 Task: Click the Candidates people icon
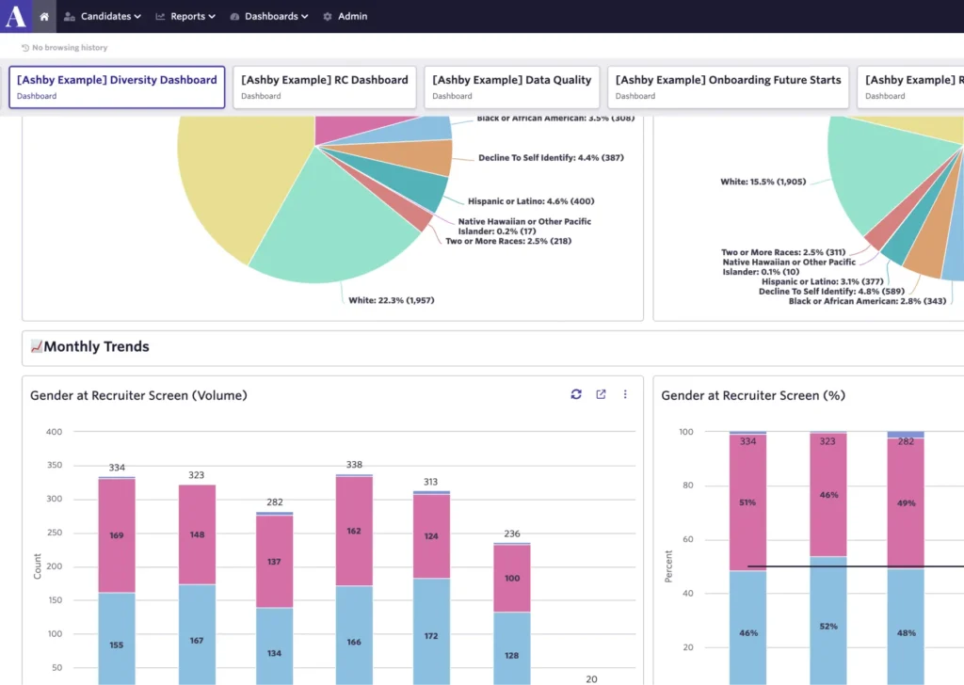pyautogui.click(x=69, y=16)
